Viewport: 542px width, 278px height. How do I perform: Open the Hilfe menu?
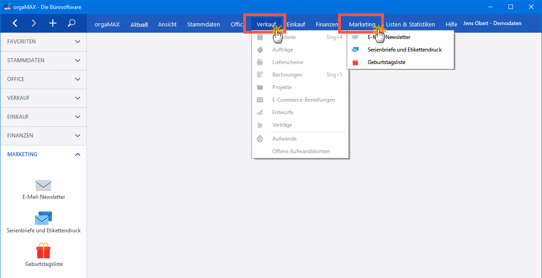coord(451,24)
